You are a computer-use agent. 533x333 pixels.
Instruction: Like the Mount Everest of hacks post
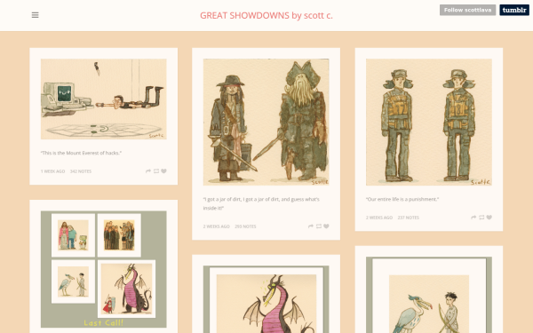tap(163, 171)
